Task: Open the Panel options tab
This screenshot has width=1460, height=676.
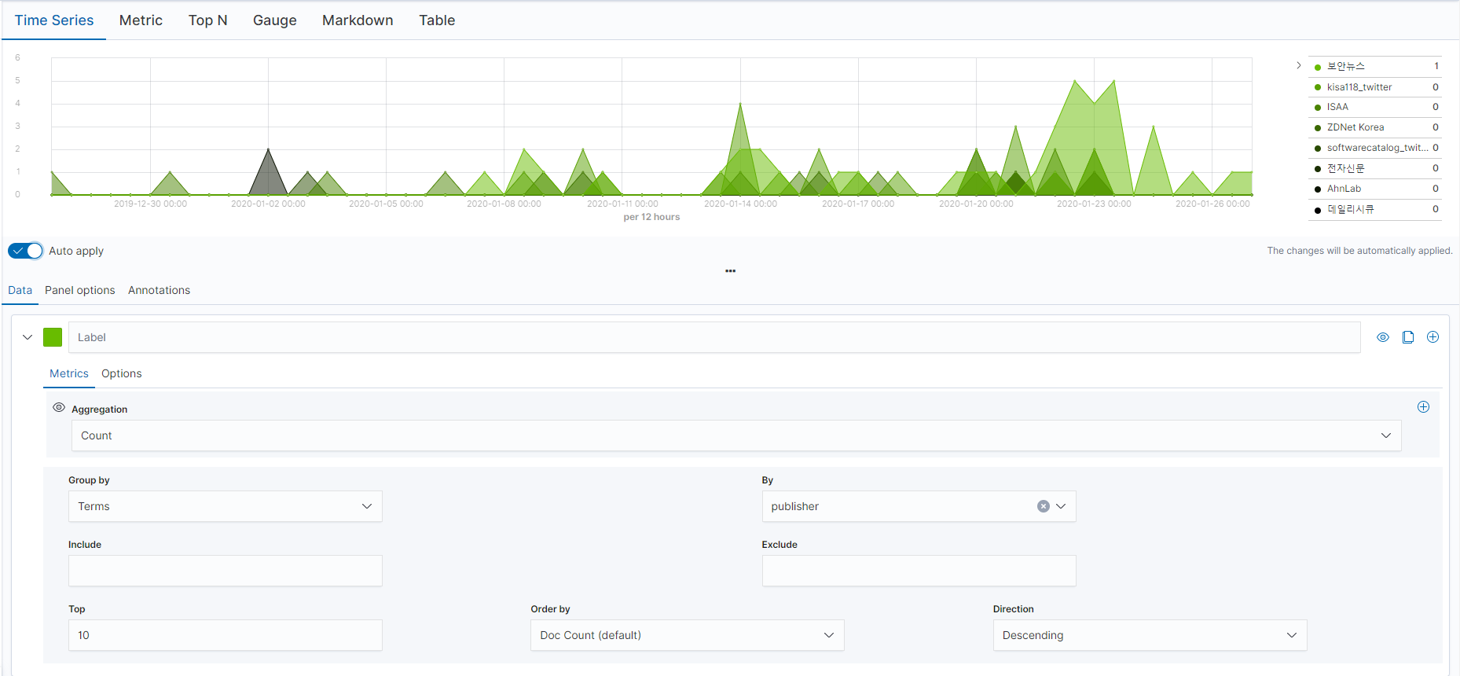Action: point(80,290)
